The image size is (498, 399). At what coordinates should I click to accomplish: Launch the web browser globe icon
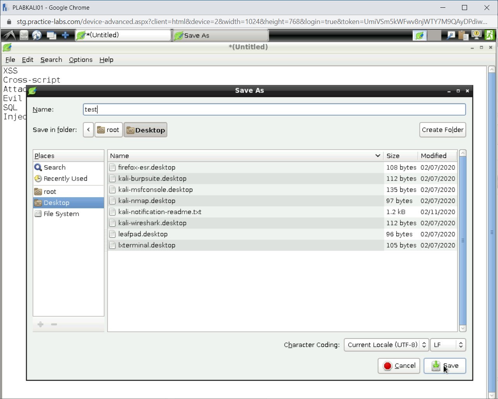tap(37, 35)
